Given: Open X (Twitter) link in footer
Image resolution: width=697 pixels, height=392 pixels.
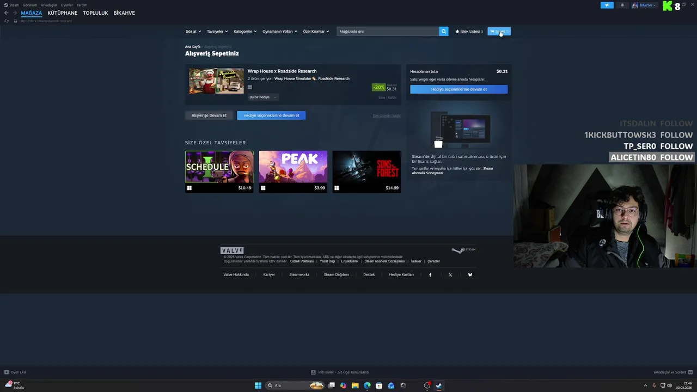Looking at the screenshot, I should pos(450,275).
